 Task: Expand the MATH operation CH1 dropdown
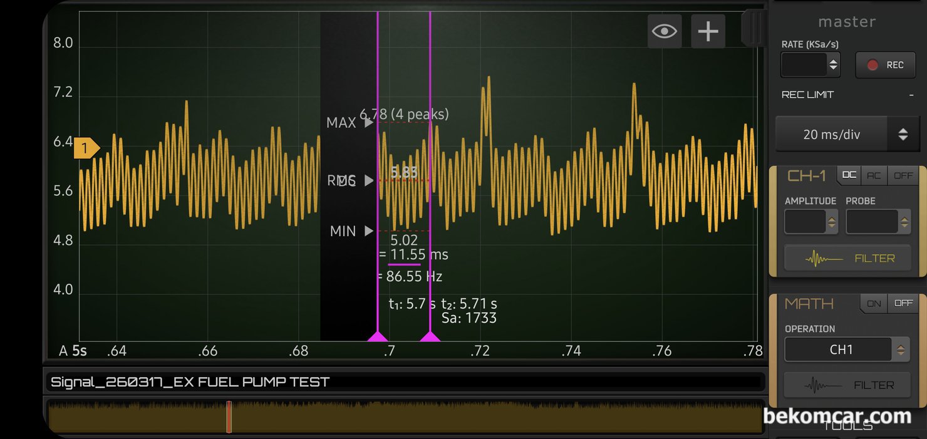coord(900,350)
